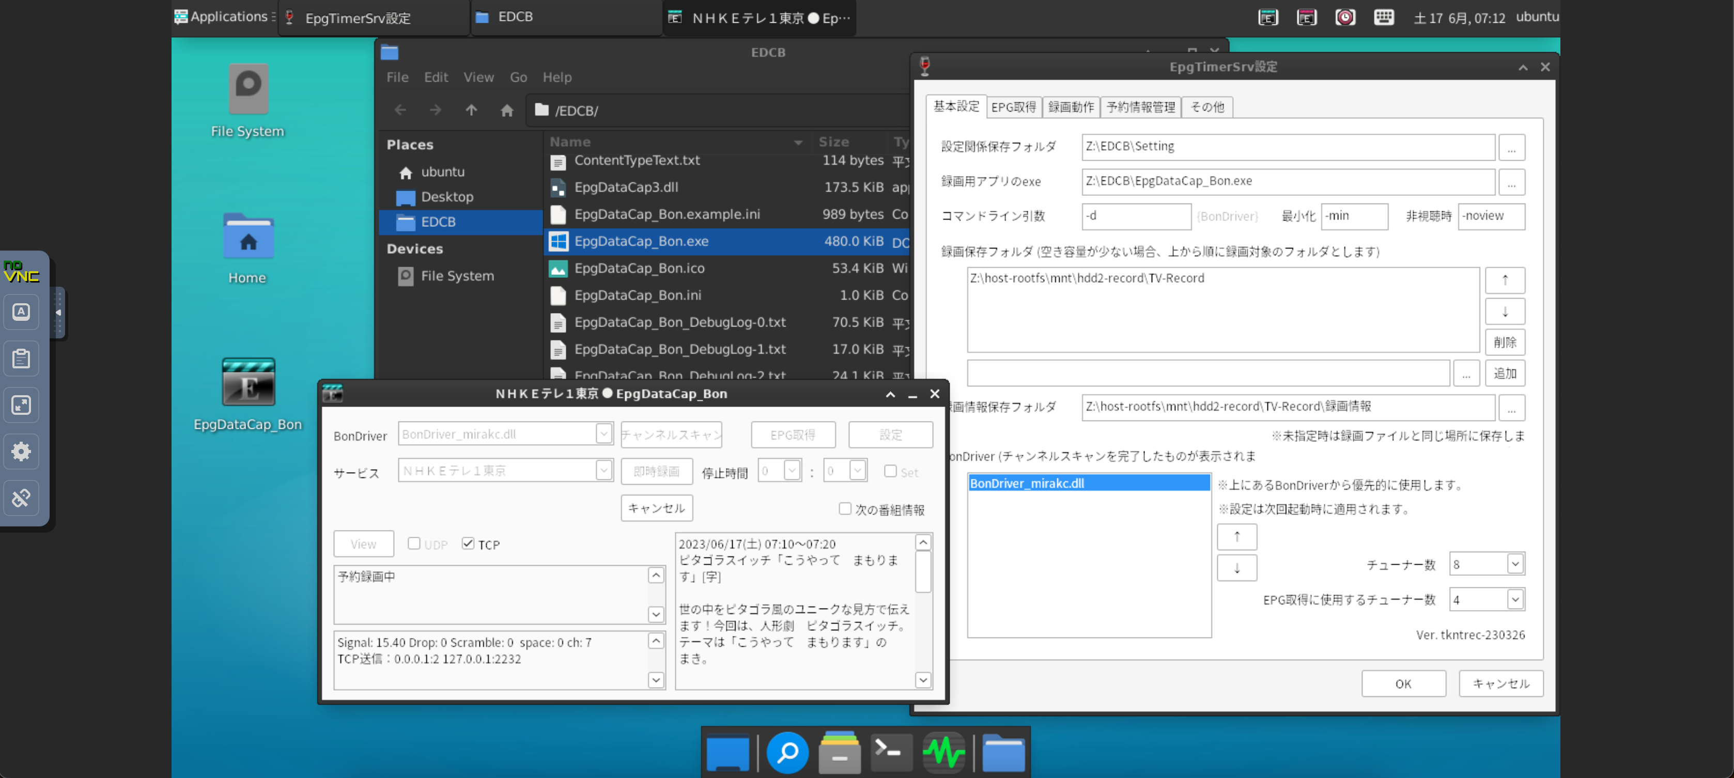Expand the サービス channel dropdown
The height and width of the screenshot is (778, 1734).
tap(603, 471)
